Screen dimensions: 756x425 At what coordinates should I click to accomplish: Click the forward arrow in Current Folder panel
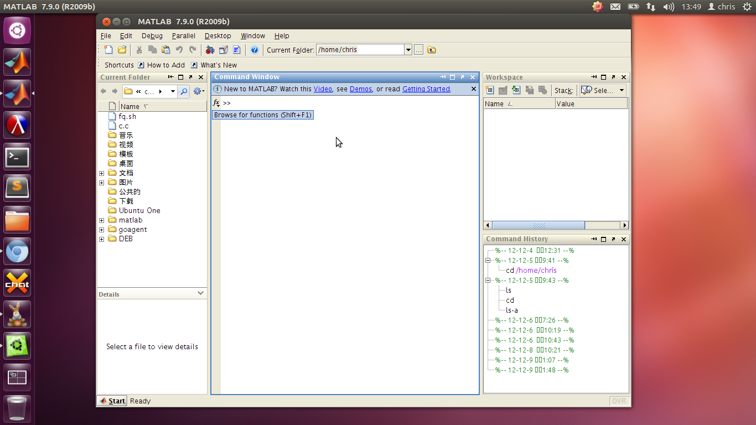(x=115, y=91)
